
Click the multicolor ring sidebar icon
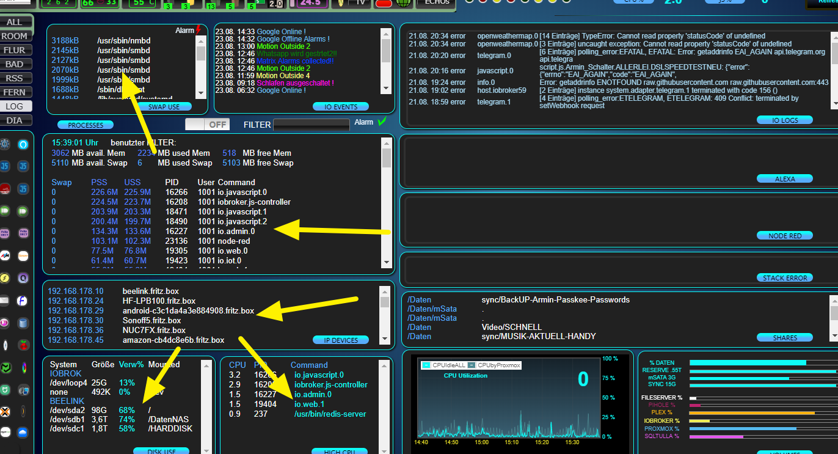tap(23, 367)
